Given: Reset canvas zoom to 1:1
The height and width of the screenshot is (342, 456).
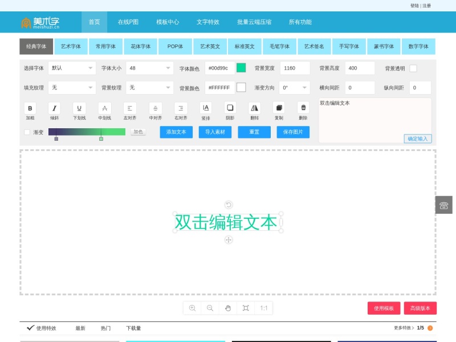Looking at the screenshot, I should [264, 308].
